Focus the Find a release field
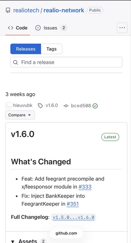The width and height of the screenshot is (131, 243). point(66,62)
